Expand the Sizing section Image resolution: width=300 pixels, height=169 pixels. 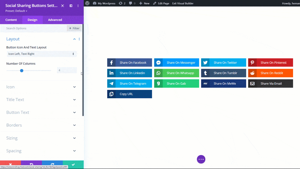(41, 138)
